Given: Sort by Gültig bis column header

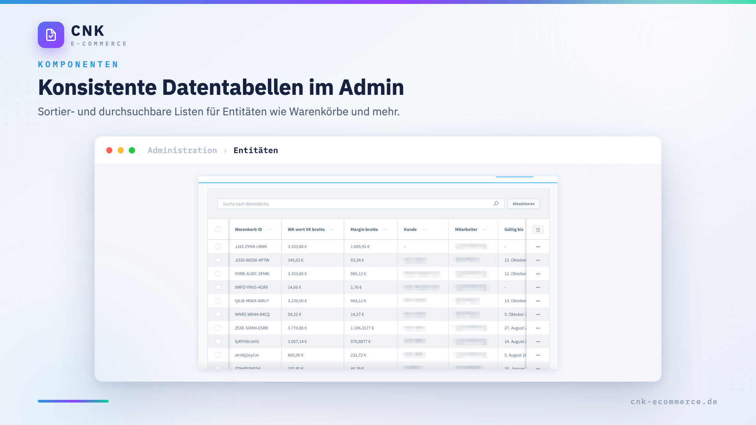Looking at the screenshot, I should pyautogui.click(x=514, y=229).
